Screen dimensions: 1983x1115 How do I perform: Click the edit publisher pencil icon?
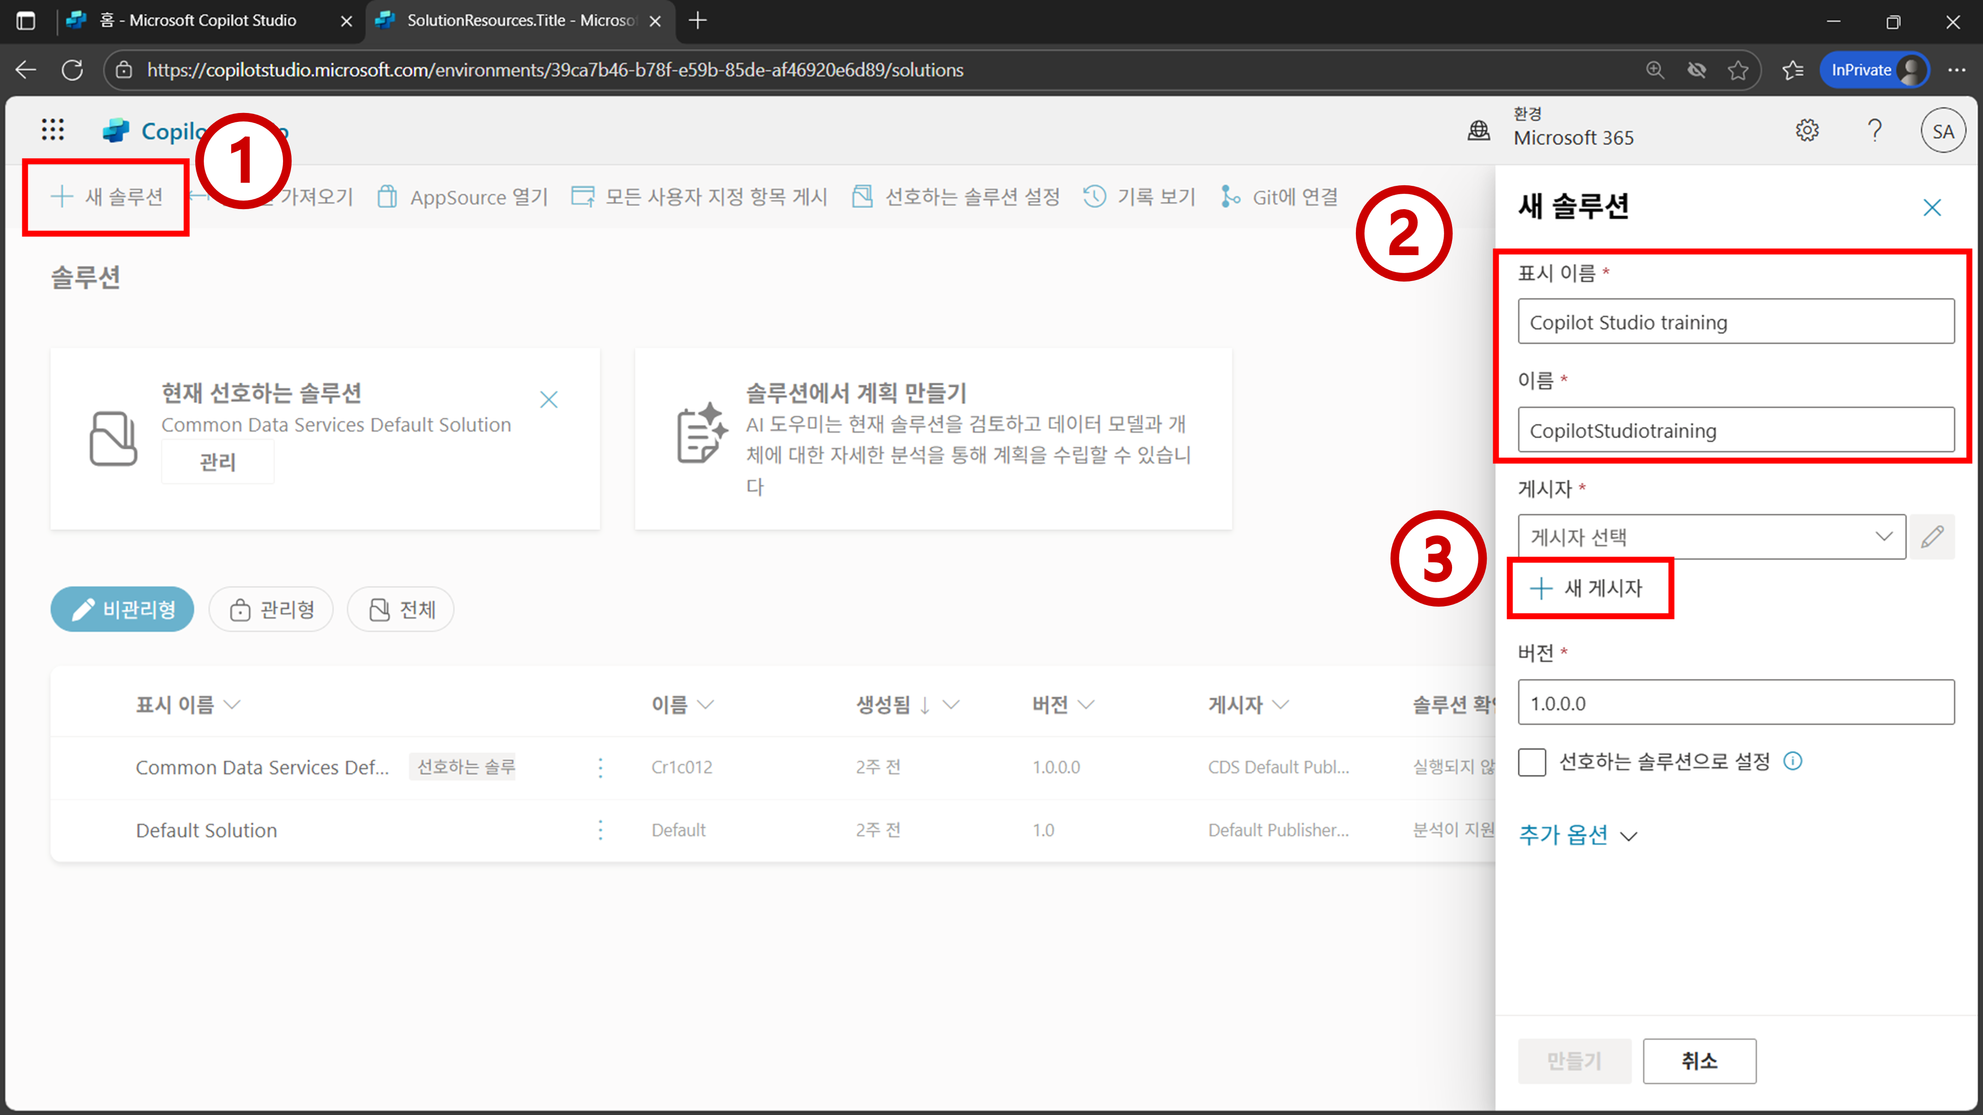pos(1931,536)
